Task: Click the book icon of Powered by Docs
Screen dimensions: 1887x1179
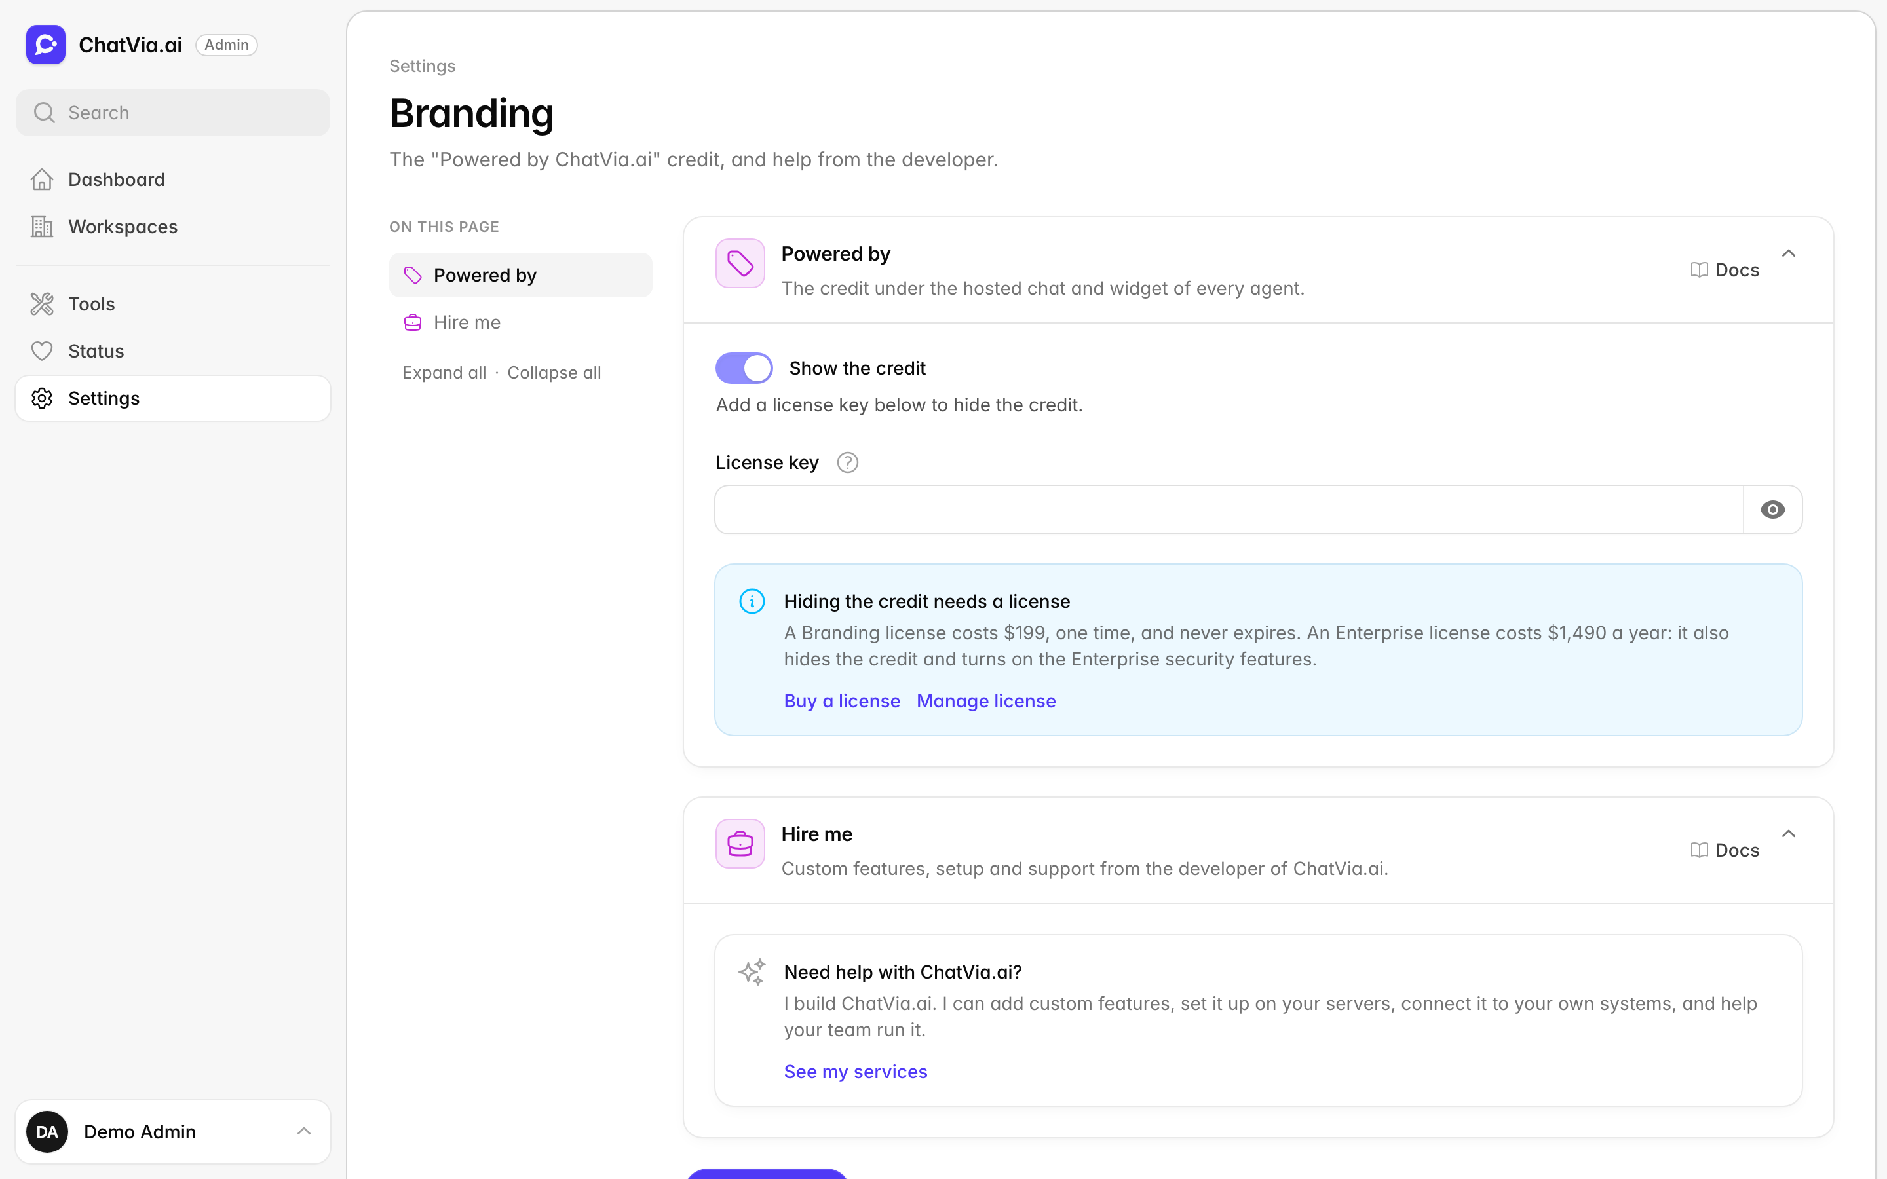Action: (1699, 270)
